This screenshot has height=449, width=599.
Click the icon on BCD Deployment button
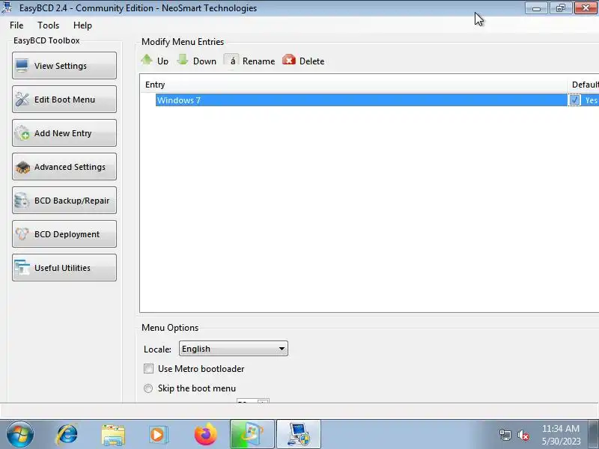tap(22, 233)
